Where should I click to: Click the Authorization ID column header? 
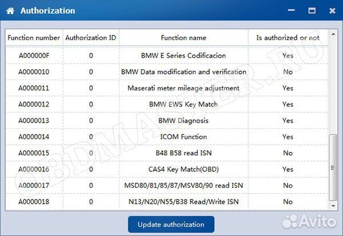(91, 38)
